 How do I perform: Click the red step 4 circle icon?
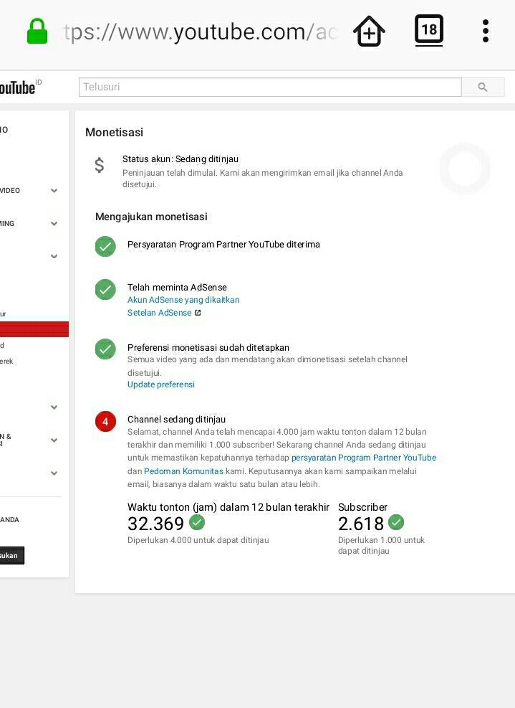coord(105,421)
